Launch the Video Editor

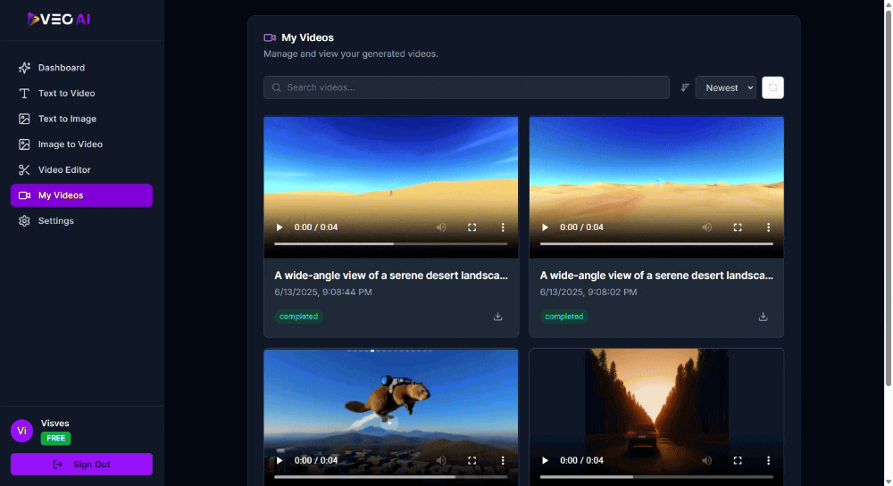pos(81,170)
